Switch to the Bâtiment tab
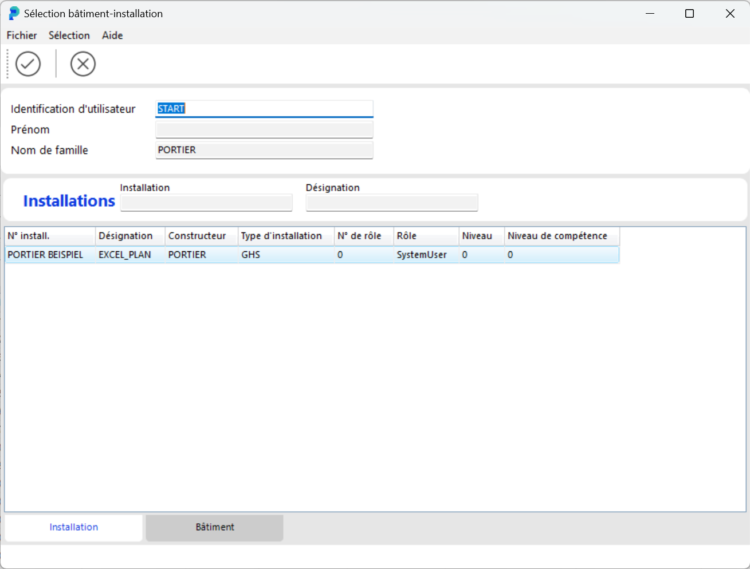750x569 pixels. click(215, 527)
